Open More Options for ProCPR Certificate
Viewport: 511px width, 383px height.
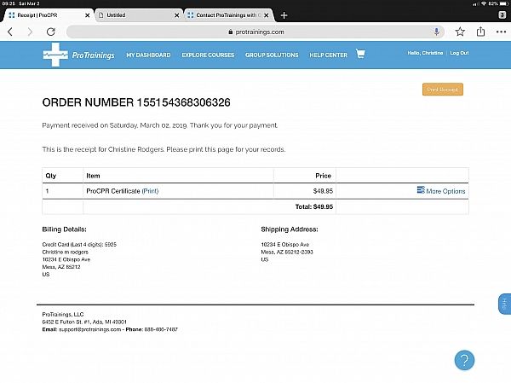click(x=441, y=191)
